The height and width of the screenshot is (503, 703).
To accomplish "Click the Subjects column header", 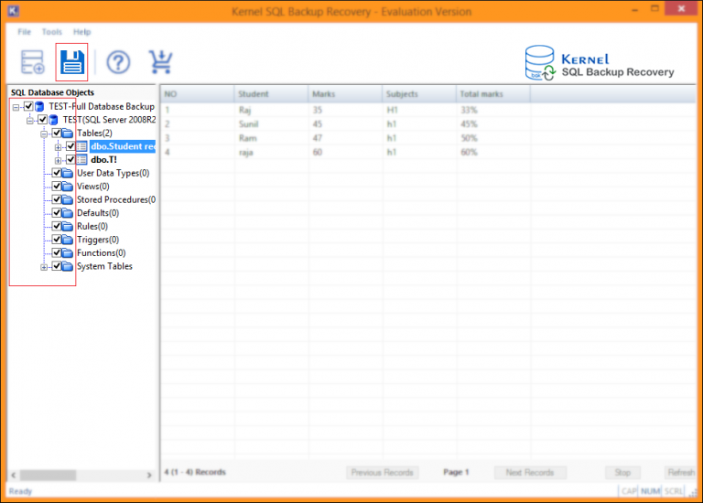I will click(419, 94).
